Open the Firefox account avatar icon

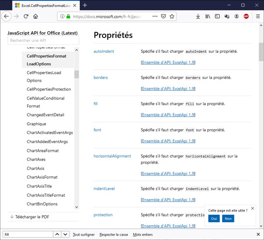[x=237, y=16]
